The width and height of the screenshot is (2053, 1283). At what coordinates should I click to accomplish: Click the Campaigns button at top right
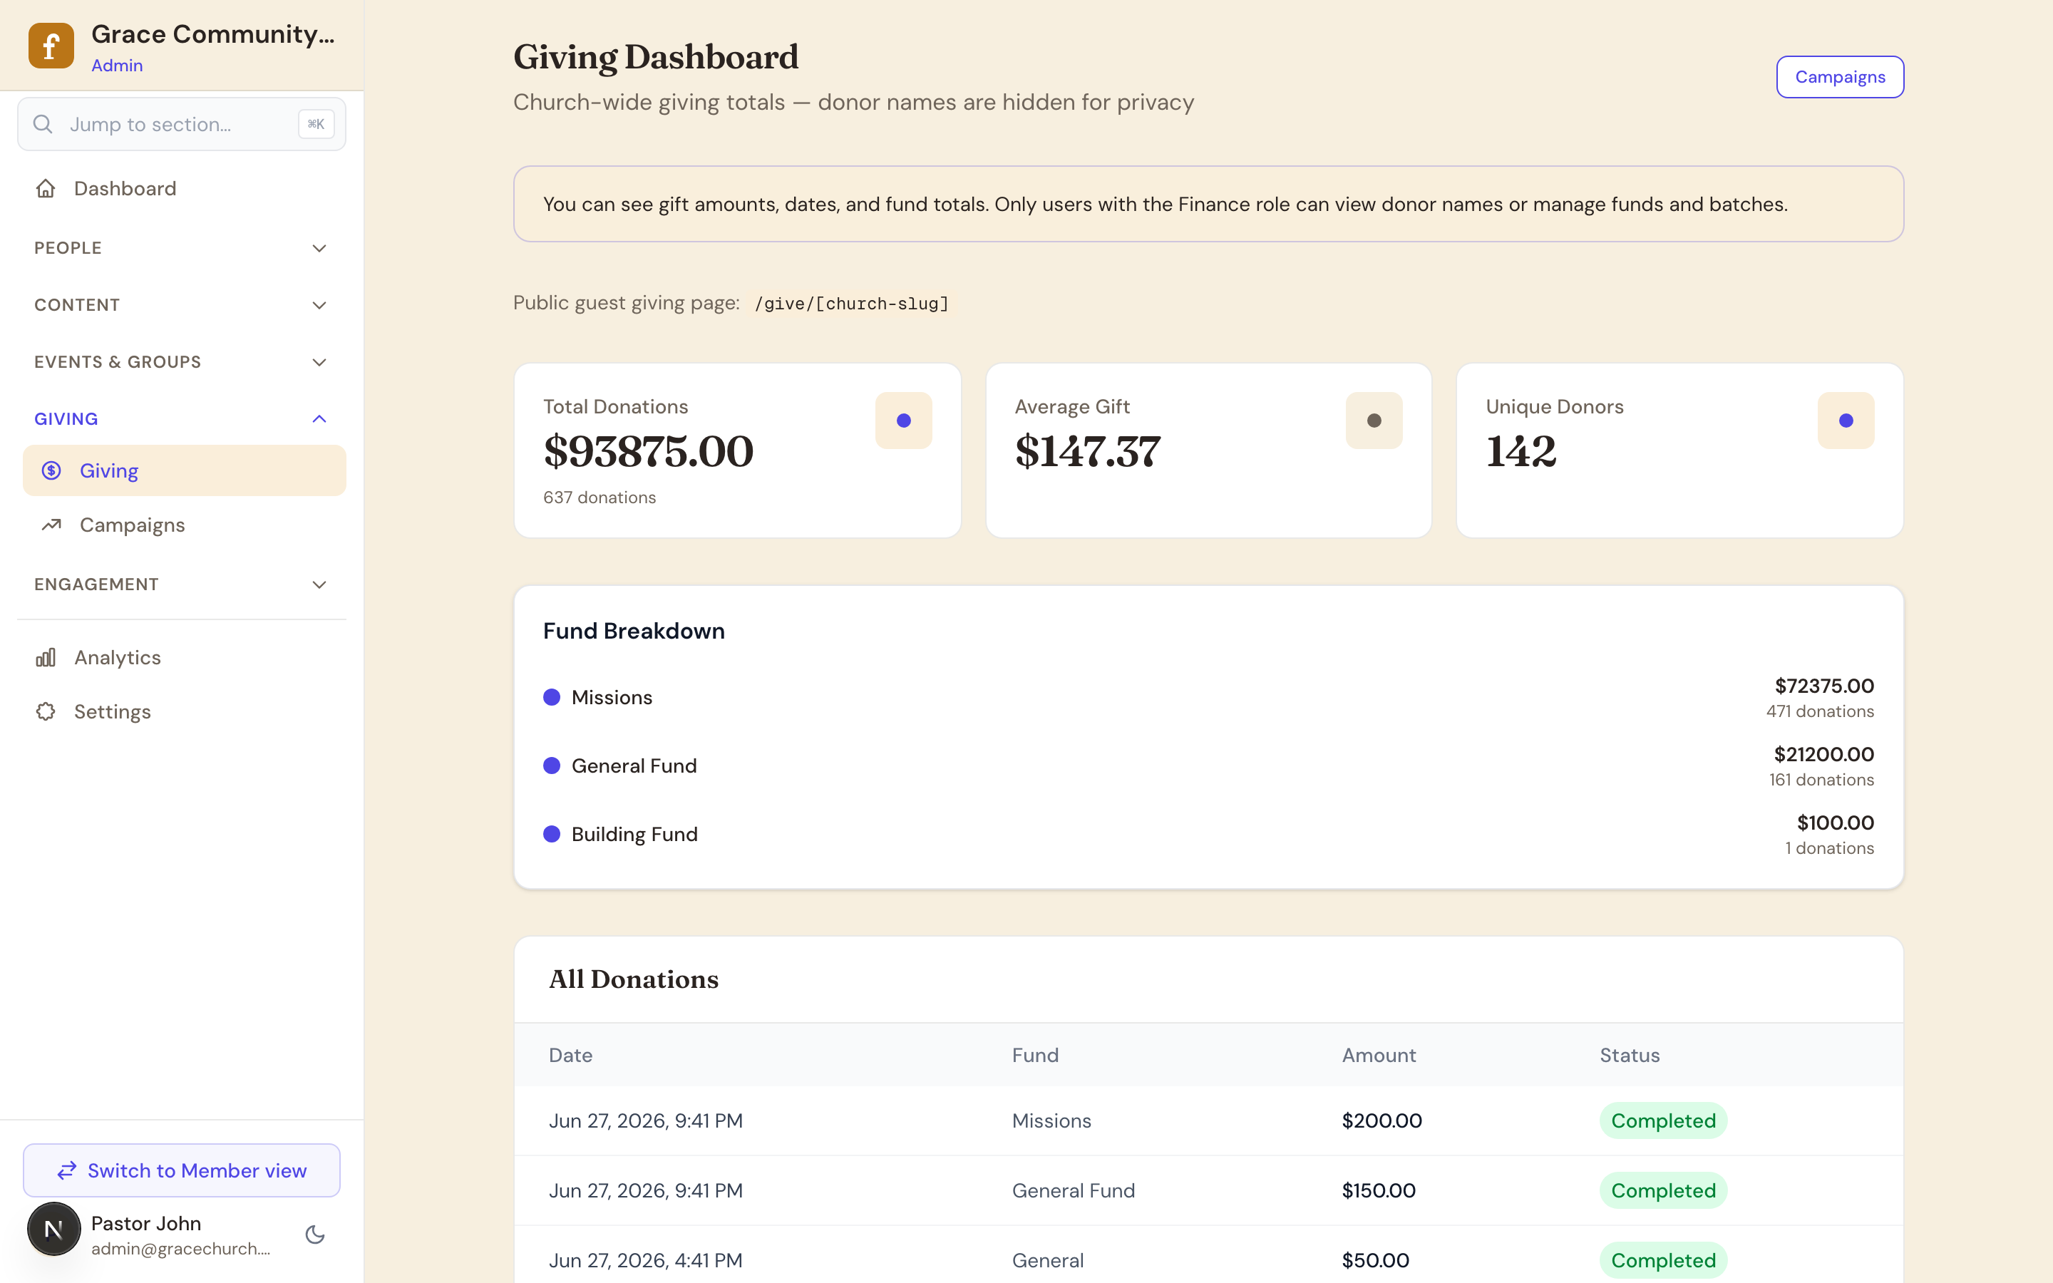(1840, 77)
